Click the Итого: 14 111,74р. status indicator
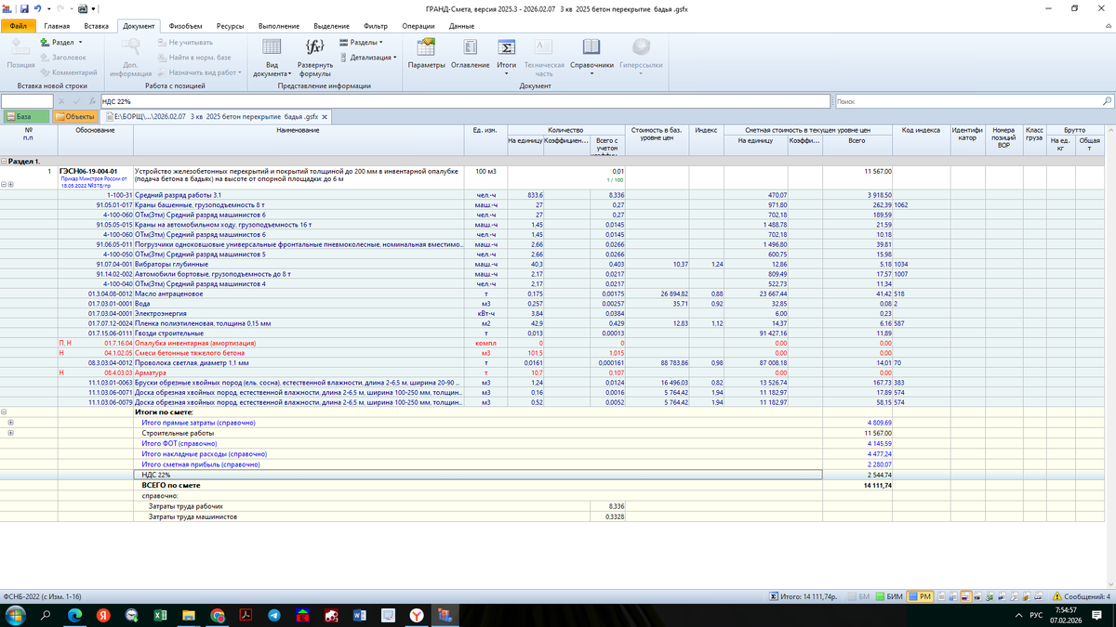 (x=804, y=595)
